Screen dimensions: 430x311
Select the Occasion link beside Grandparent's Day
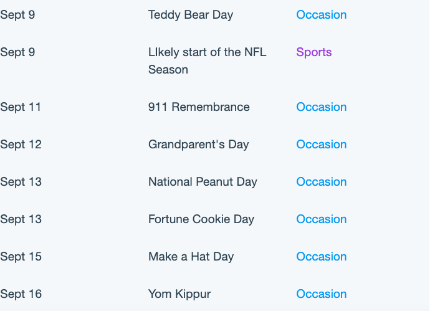pos(321,144)
